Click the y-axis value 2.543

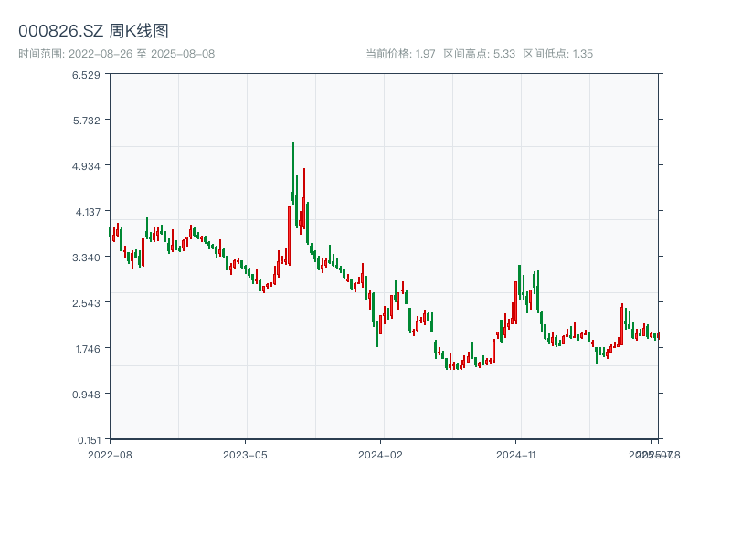click(x=86, y=303)
